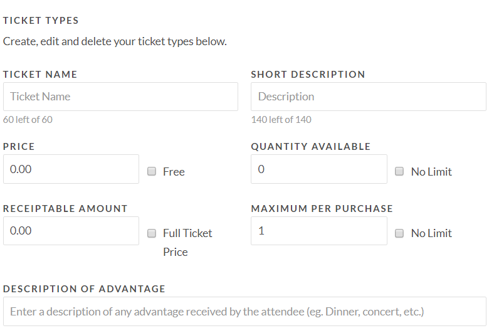Screen dimensions: 499x328
Task: Click the Price amount field
Action: (71, 169)
